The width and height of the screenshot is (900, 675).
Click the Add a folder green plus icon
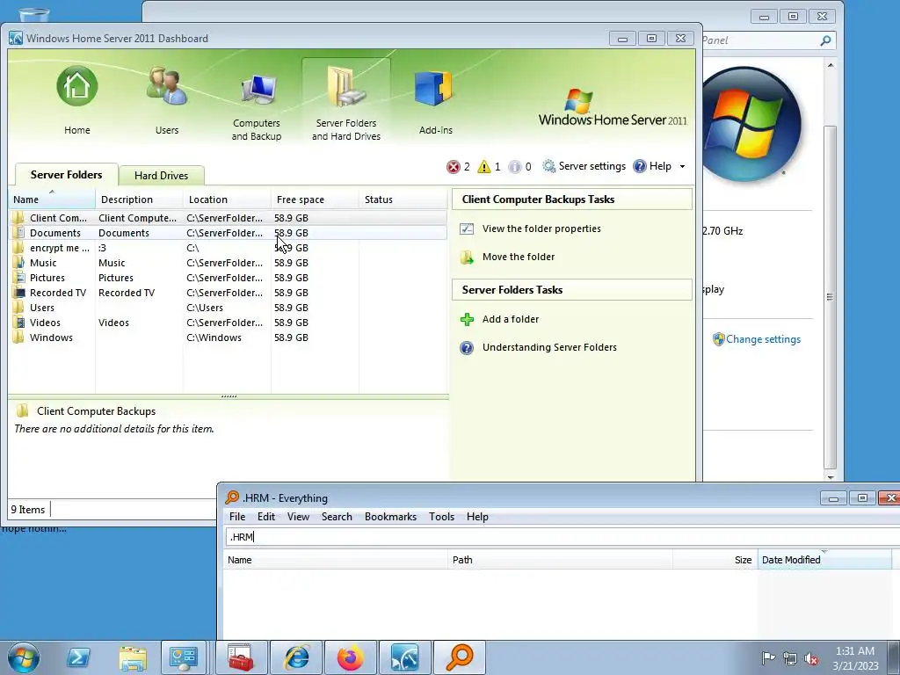(x=468, y=319)
